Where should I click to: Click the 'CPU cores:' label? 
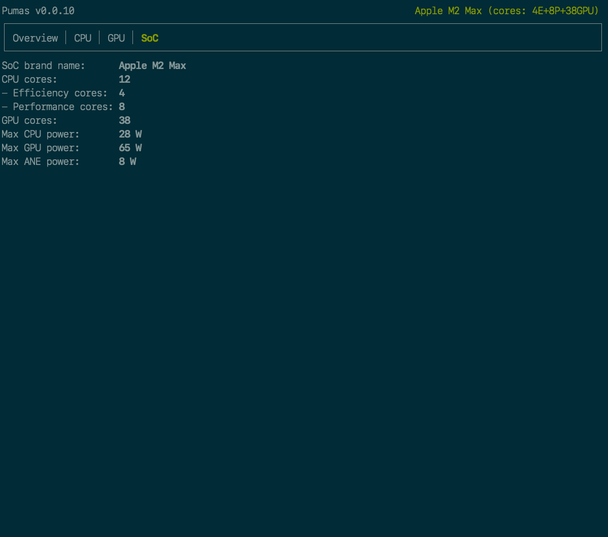(x=29, y=79)
